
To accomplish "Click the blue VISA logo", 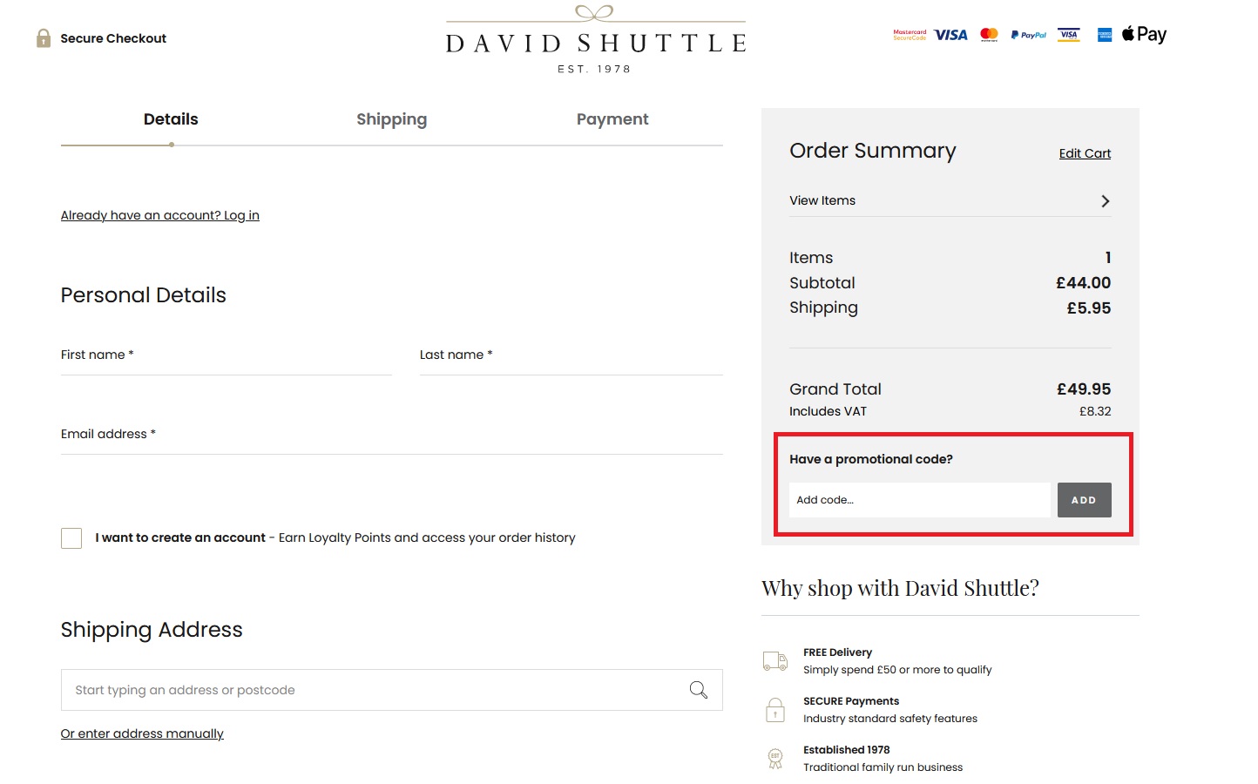I will [x=950, y=35].
